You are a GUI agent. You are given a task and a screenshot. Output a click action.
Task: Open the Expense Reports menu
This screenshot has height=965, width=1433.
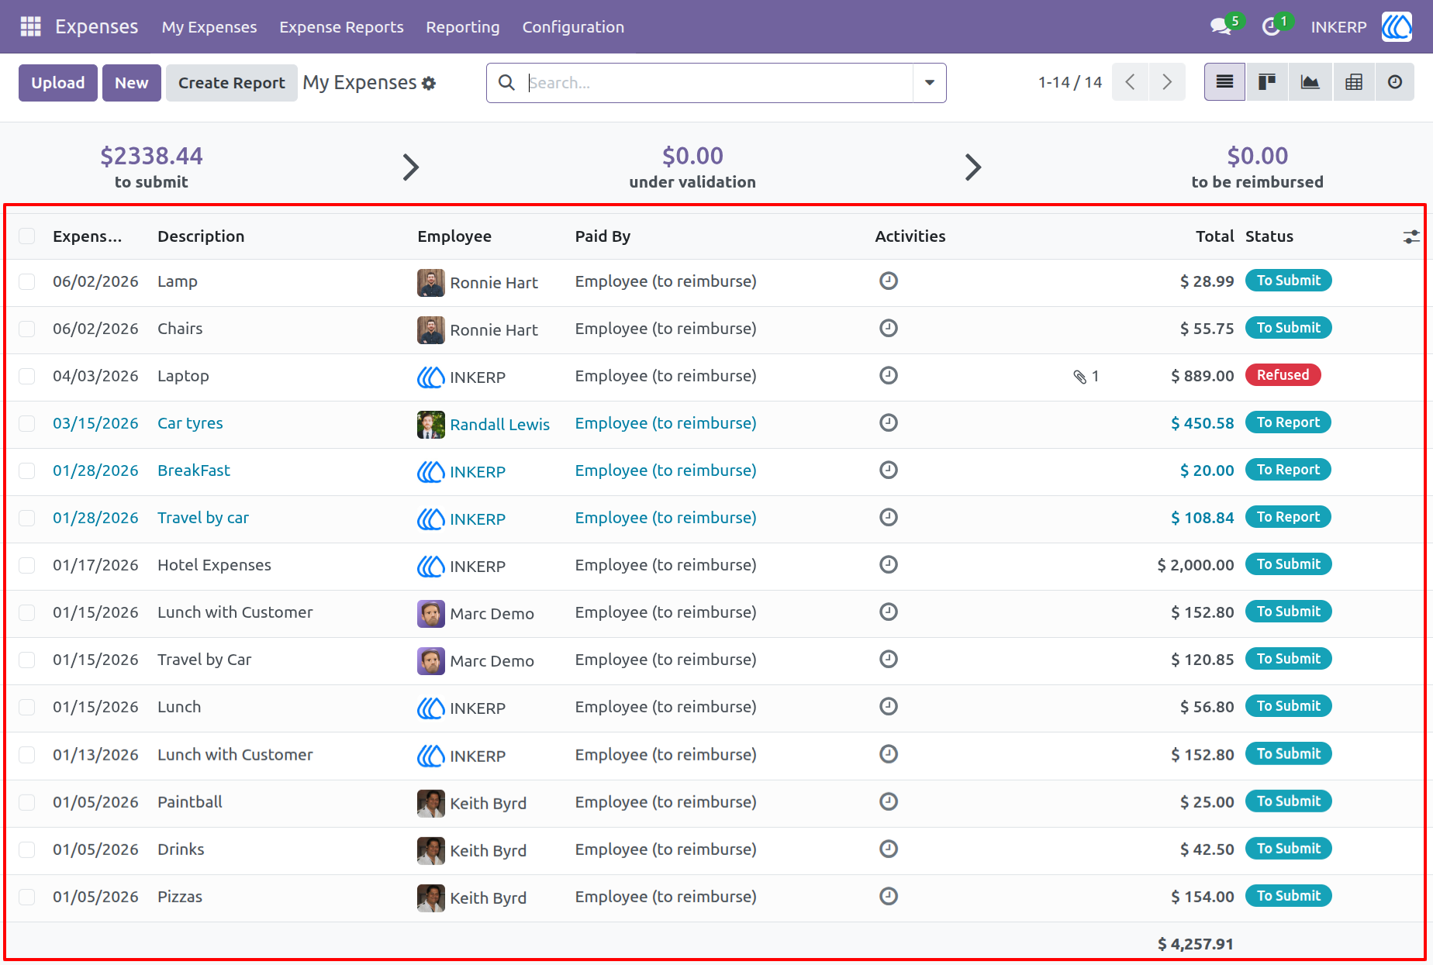pyautogui.click(x=341, y=27)
